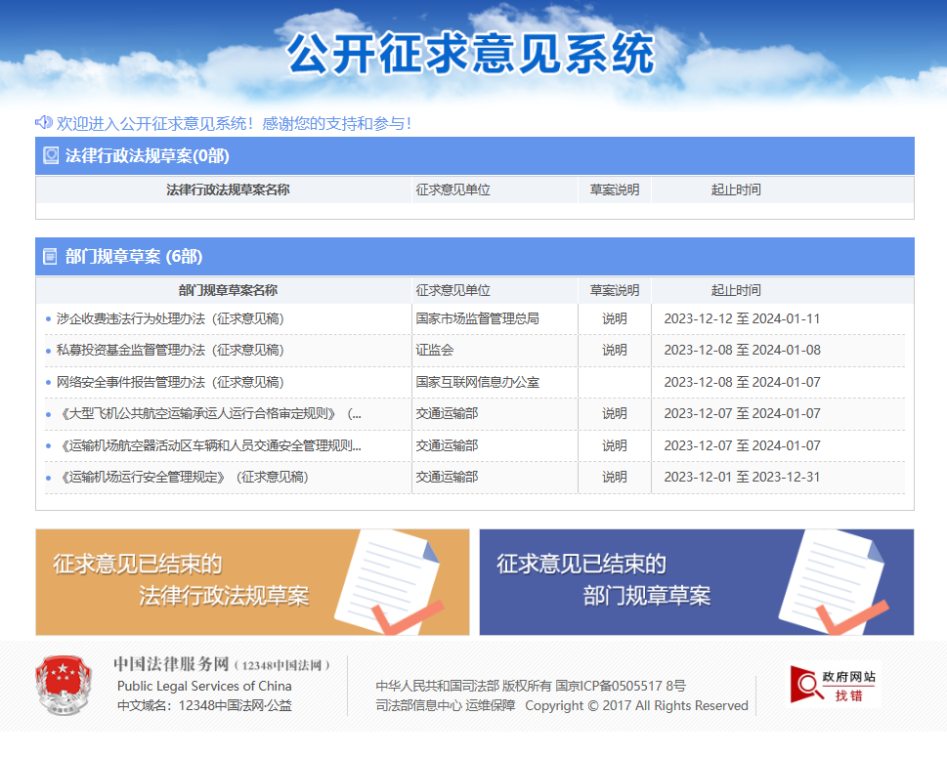Click 征求意见单位 header in 部门规章 table
This screenshot has height=757, width=947.
[452, 290]
